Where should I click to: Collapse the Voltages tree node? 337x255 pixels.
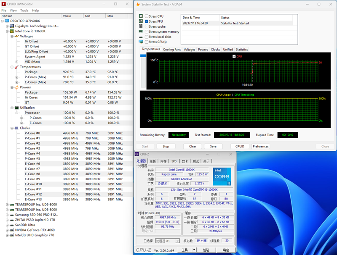(x=12, y=36)
